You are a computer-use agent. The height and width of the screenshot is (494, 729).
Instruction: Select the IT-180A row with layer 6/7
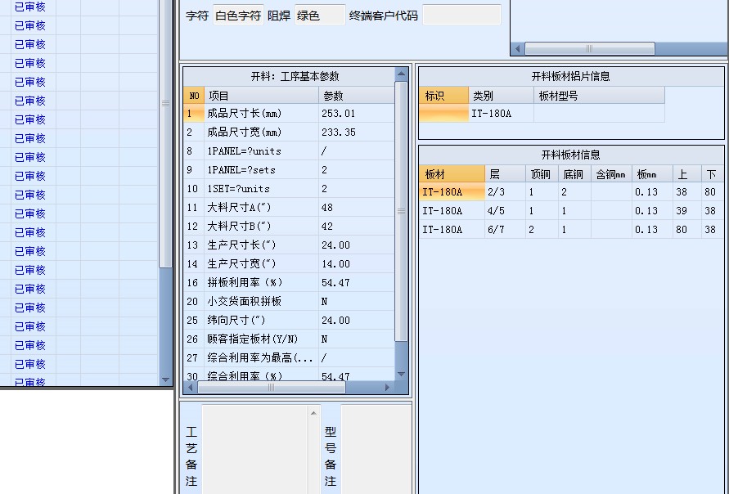pos(571,230)
